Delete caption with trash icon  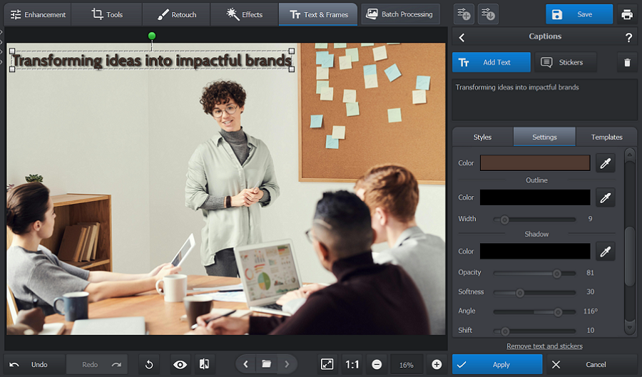(x=627, y=63)
